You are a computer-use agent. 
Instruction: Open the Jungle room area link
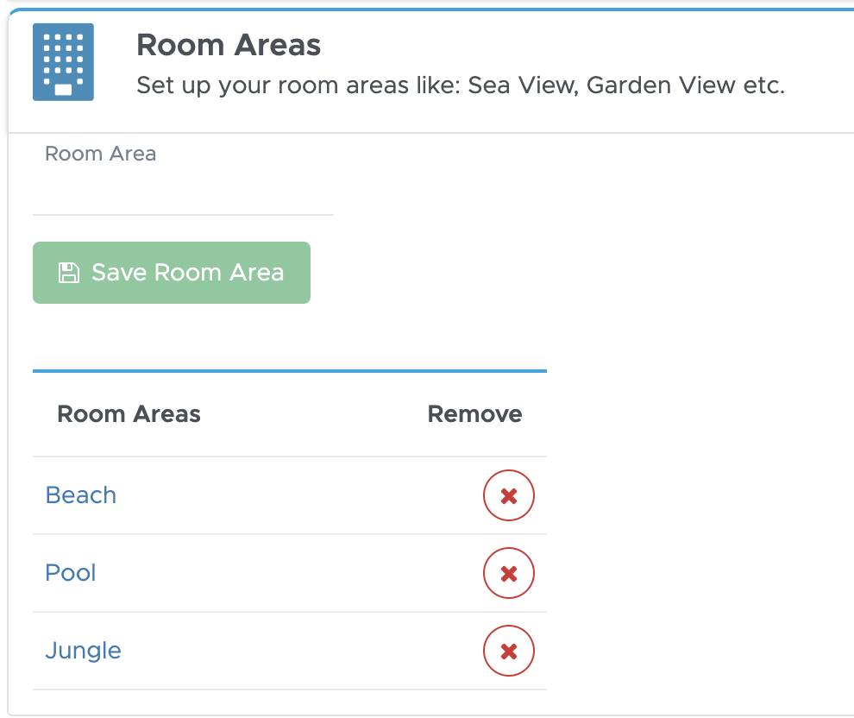[83, 651]
